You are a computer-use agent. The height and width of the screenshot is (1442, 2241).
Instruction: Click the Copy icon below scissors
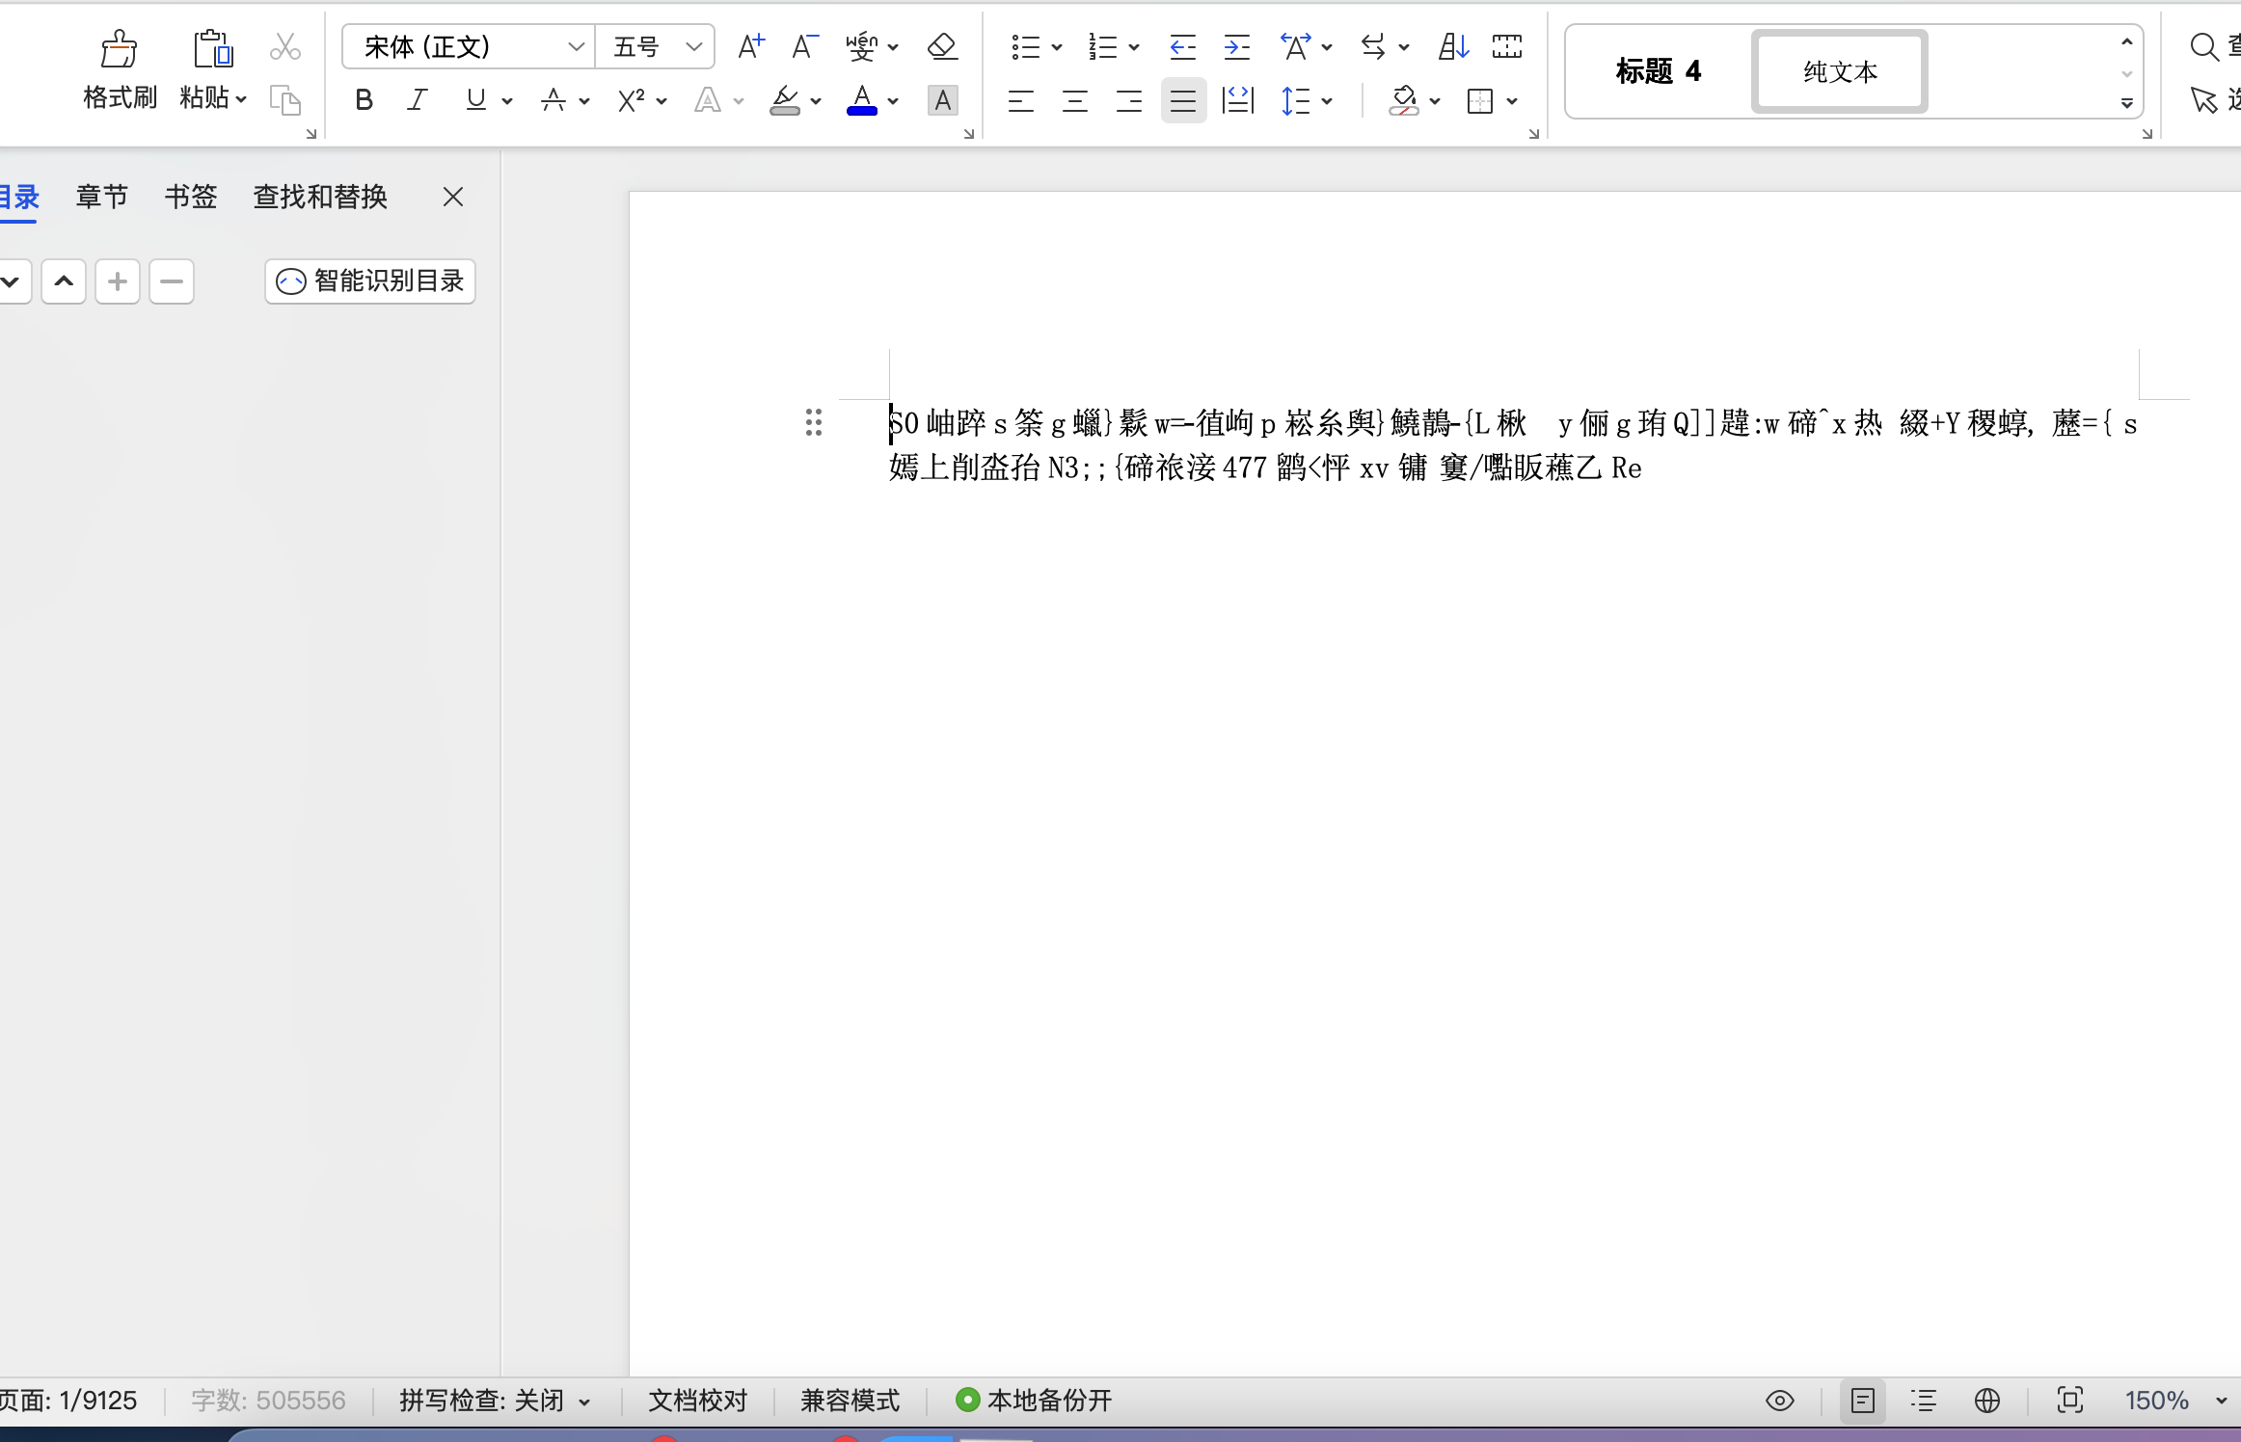pyautogui.click(x=284, y=100)
